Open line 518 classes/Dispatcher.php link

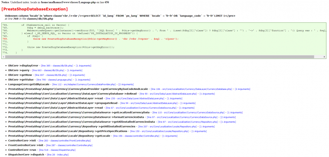point(57,150)
